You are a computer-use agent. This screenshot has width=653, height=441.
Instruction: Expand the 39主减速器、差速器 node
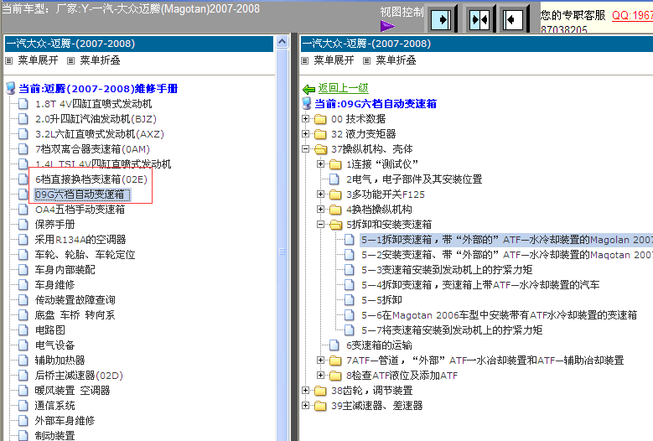click(306, 405)
